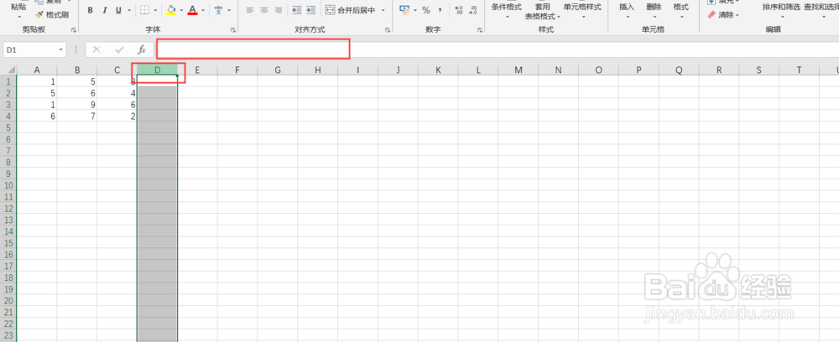This screenshot has width=839, height=342.
Task: Click the 清除 eraser icon
Action: pos(711,15)
